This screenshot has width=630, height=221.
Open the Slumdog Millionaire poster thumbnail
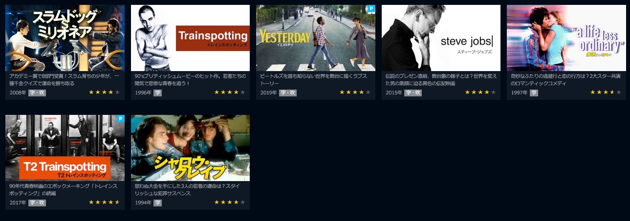tap(65, 38)
